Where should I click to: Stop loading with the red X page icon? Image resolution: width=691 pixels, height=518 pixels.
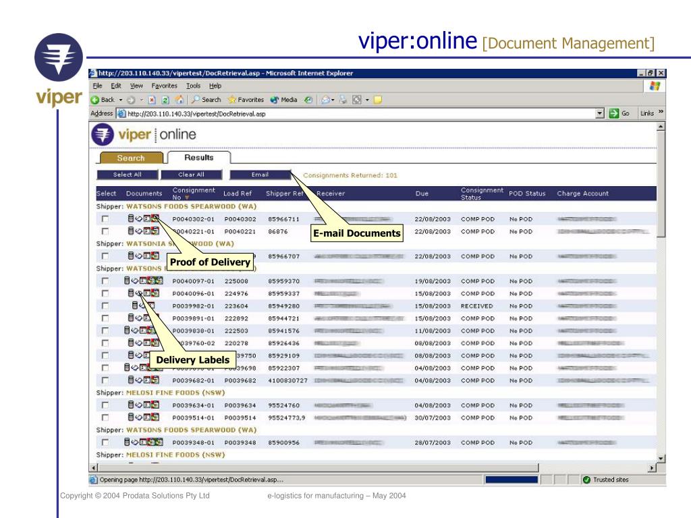click(x=152, y=100)
